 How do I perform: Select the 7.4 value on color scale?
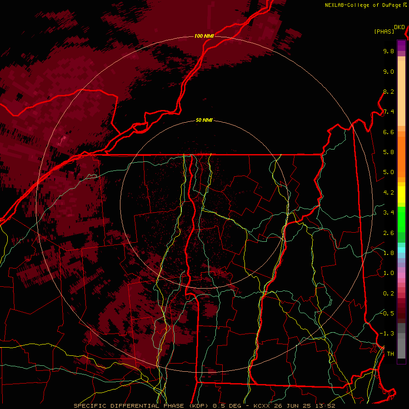389,112
